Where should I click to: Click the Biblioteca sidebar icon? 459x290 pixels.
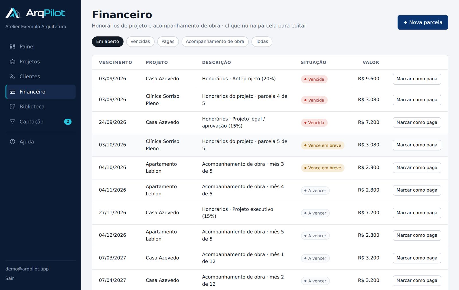12,107
